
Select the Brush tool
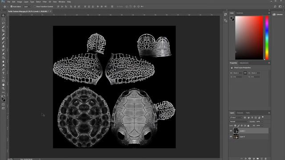3,42
